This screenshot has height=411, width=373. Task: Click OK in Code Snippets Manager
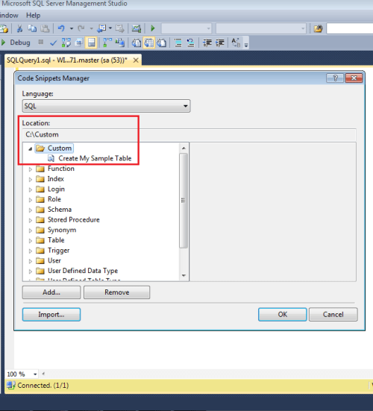282,314
